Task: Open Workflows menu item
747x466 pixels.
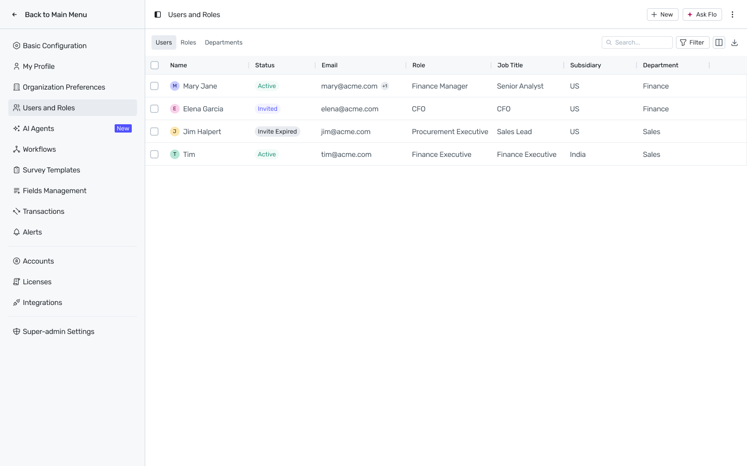Action: pyautogui.click(x=73, y=149)
